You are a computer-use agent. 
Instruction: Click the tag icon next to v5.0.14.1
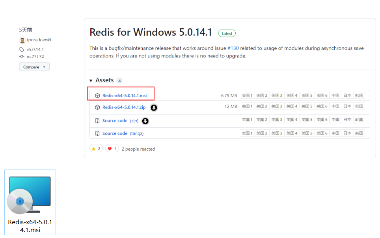click(22, 50)
